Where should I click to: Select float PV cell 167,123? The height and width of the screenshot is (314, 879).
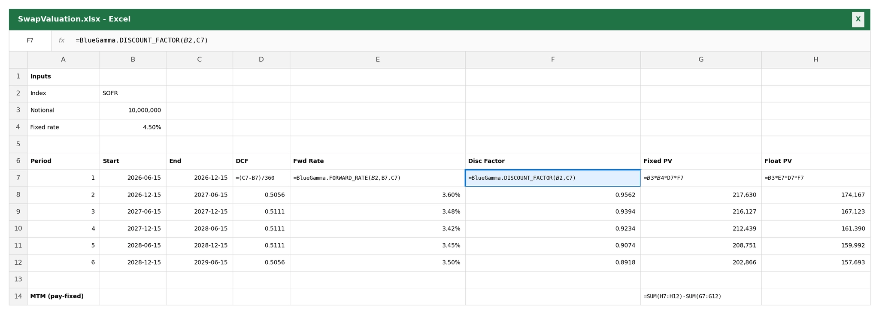(816, 212)
